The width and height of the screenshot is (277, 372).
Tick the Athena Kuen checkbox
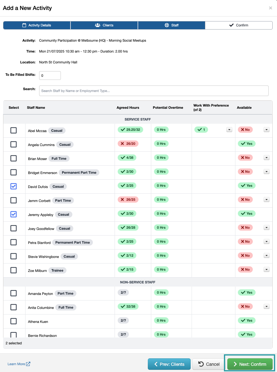[14, 321]
